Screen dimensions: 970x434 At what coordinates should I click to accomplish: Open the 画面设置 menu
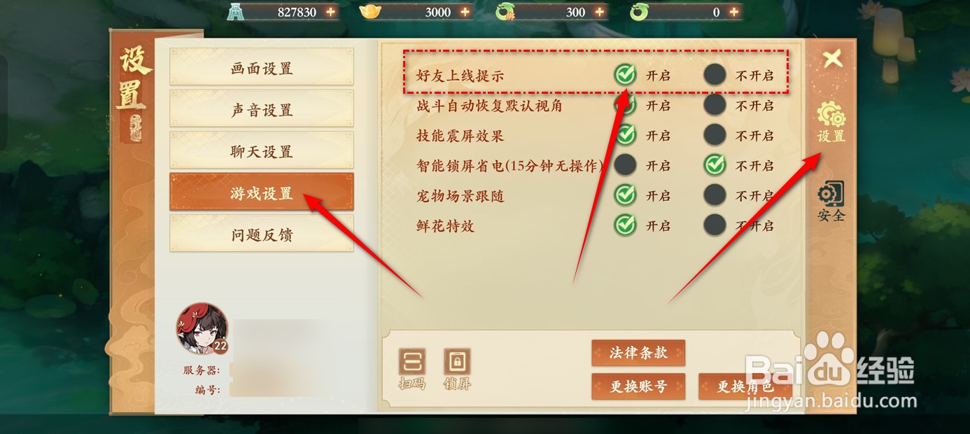click(x=262, y=68)
